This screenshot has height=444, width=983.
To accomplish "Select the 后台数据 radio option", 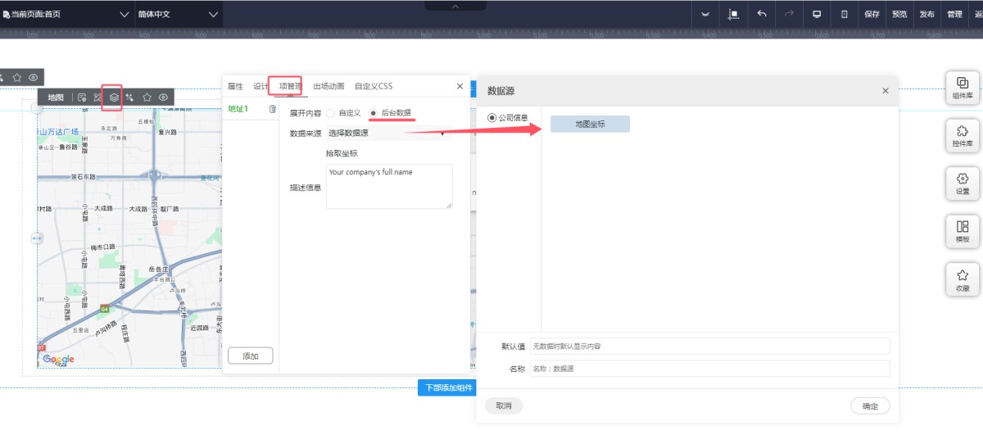I will (374, 113).
